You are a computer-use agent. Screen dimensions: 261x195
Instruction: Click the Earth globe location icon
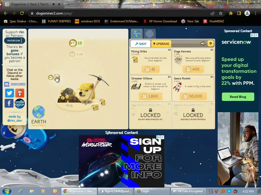[39, 112]
